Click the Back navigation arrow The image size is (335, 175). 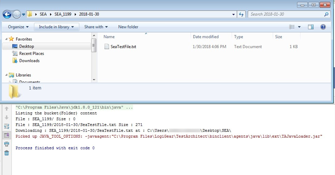7,15
